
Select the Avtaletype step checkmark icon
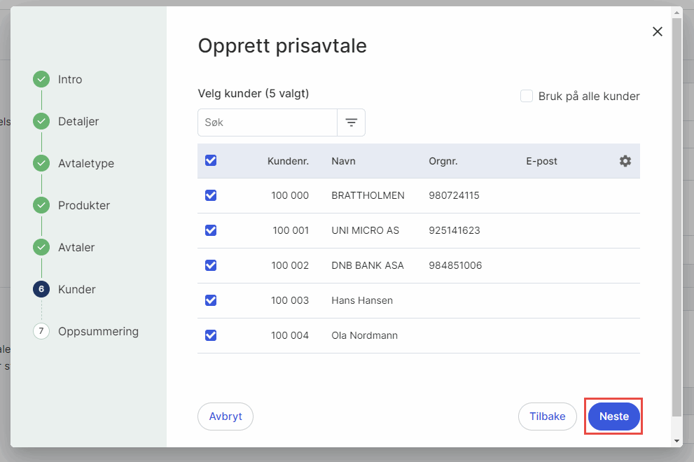(41, 164)
